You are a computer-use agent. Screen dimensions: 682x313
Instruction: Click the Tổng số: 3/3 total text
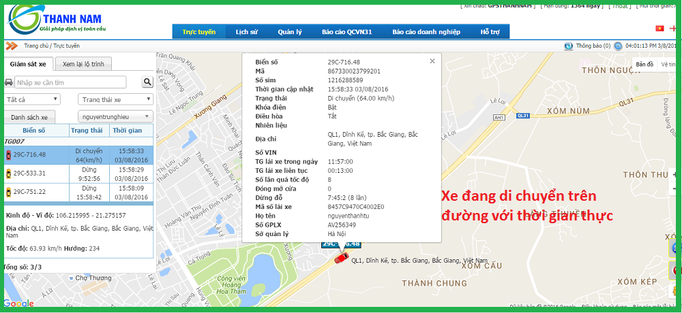tap(23, 267)
